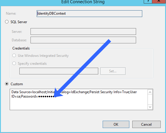
Task: Click the Name field containing IdentityDBContext
Action: click(x=89, y=13)
